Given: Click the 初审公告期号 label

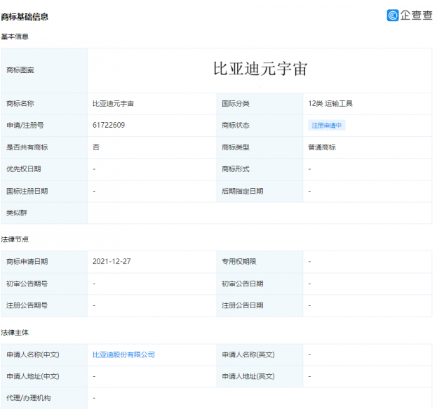Looking at the screenshot, I should click(27, 284).
